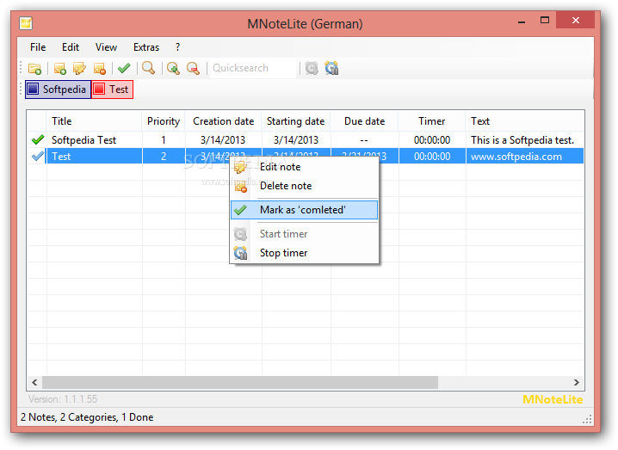Viewport: 618px width, 450px height.
Task: Click the disabled Start timer menu entry
Action: point(304,234)
